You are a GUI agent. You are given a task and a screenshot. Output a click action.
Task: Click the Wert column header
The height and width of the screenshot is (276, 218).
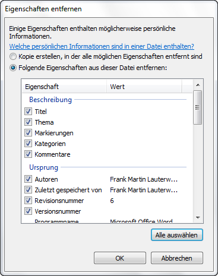point(144,87)
